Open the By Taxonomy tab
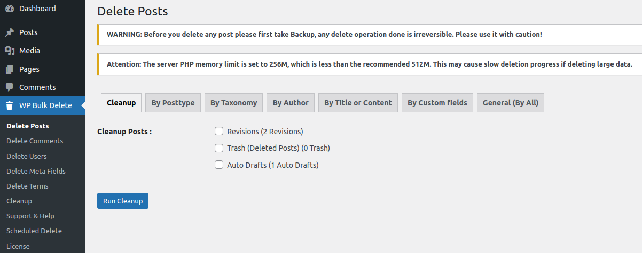This screenshot has height=253, width=642. 233,103
